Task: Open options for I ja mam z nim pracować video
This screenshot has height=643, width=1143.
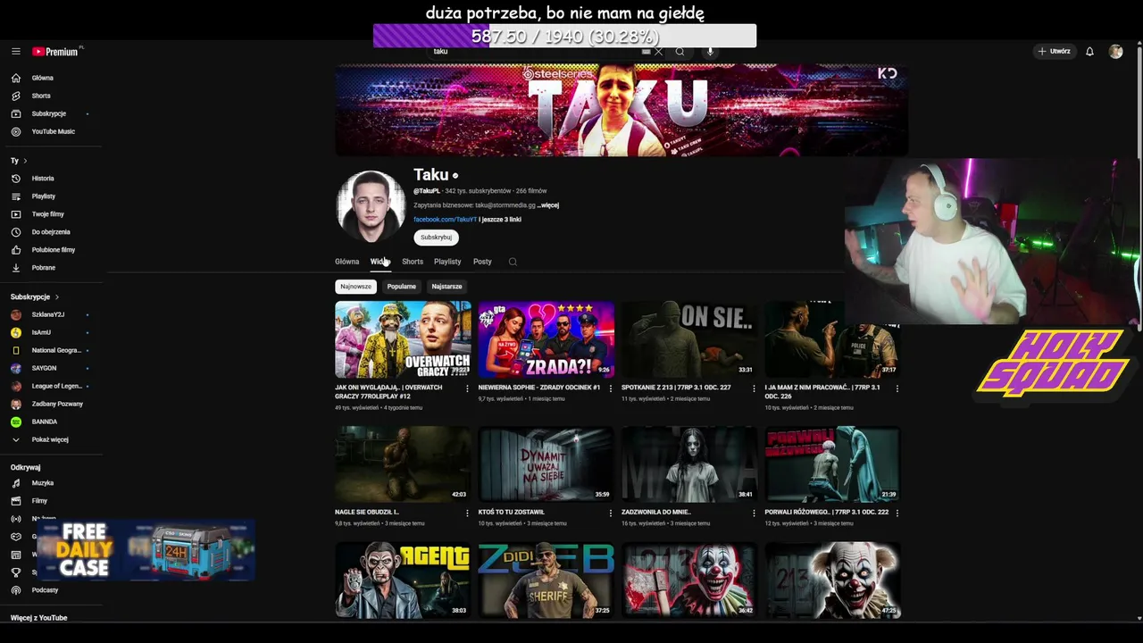Action: coord(897,388)
